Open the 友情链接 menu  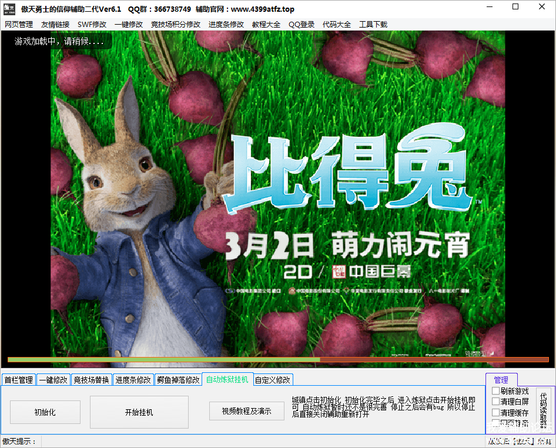[55, 25]
